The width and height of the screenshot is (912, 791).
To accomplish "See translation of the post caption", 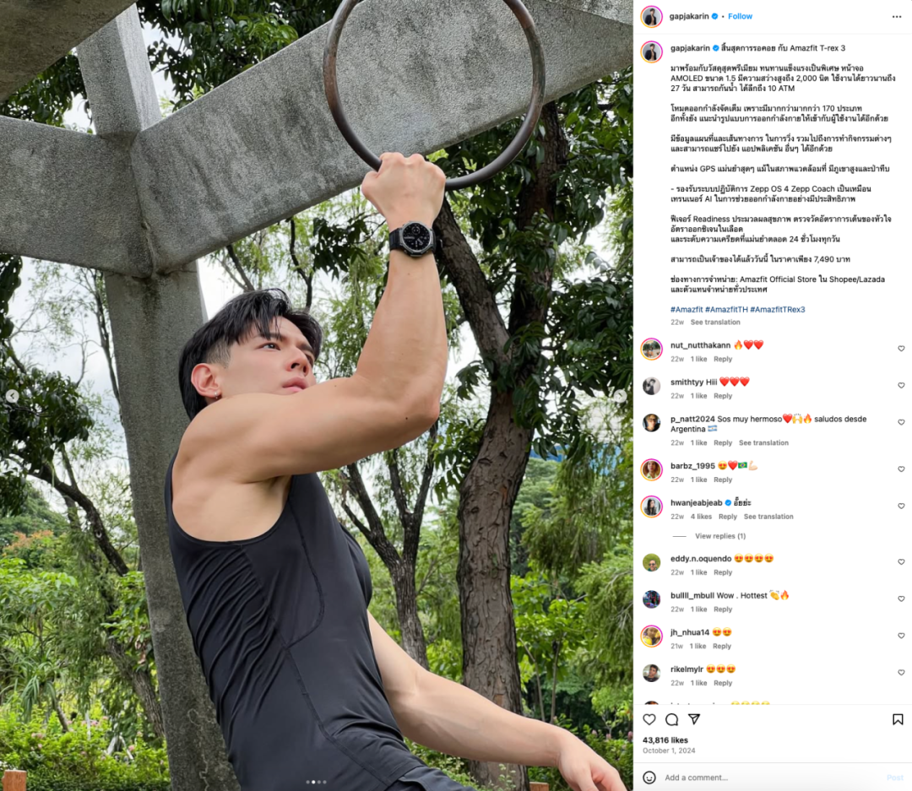I will (715, 322).
